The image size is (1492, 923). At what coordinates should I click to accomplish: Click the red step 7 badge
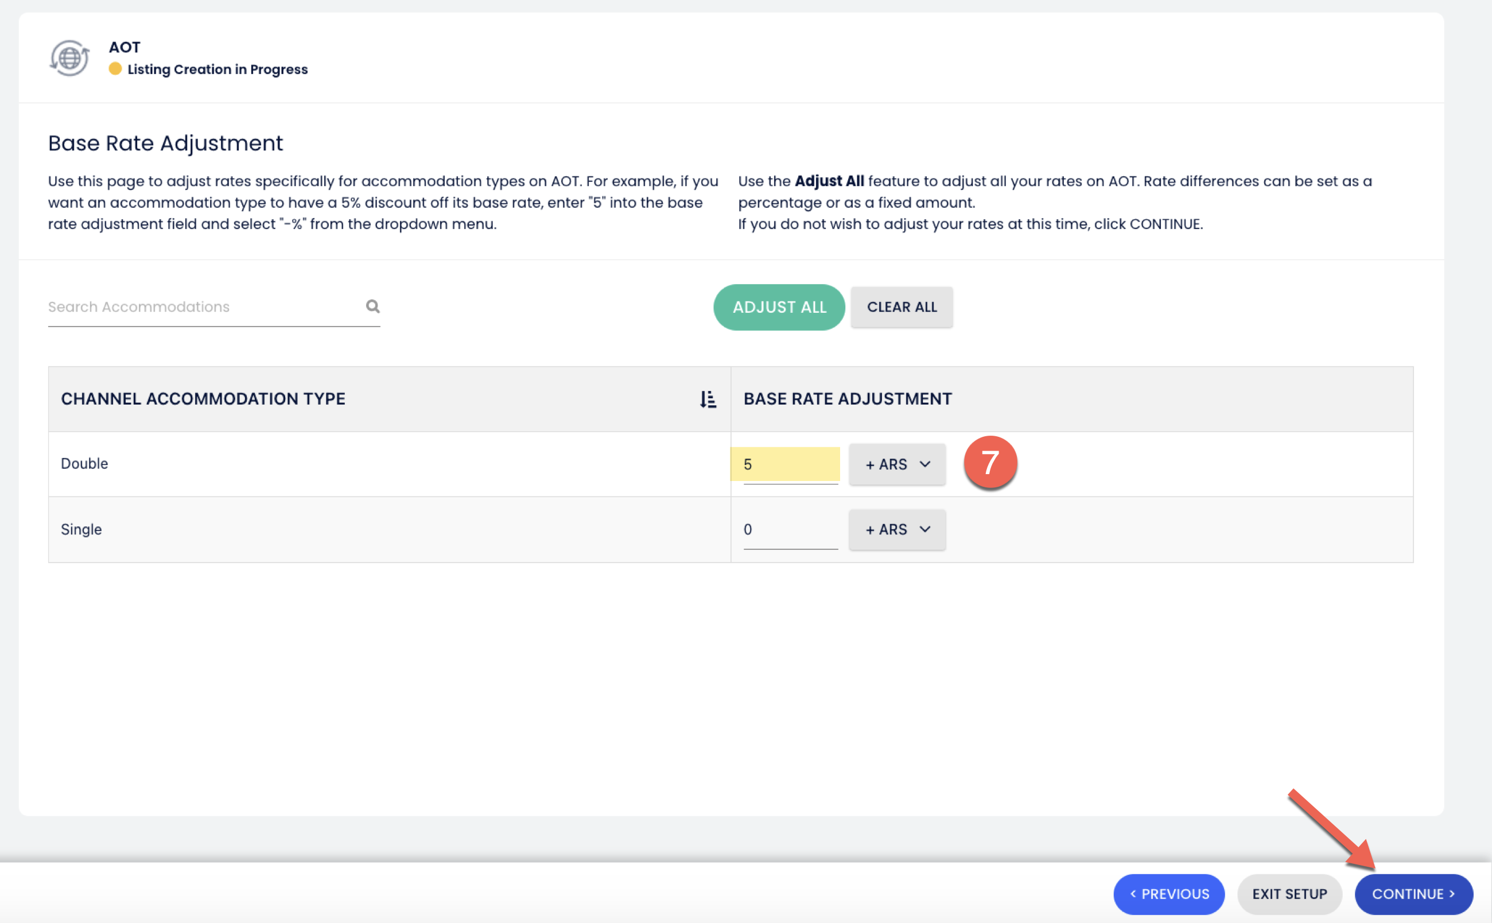pyautogui.click(x=990, y=462)
